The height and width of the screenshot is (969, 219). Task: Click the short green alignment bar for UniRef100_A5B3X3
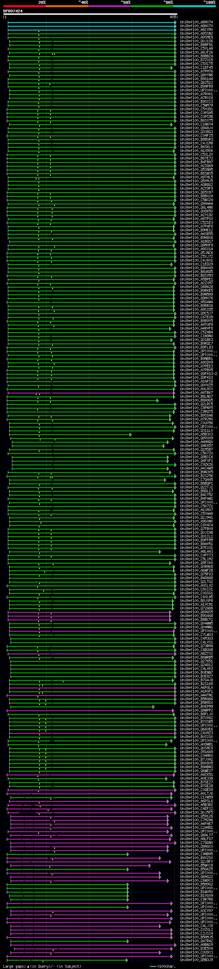[70, 434]
